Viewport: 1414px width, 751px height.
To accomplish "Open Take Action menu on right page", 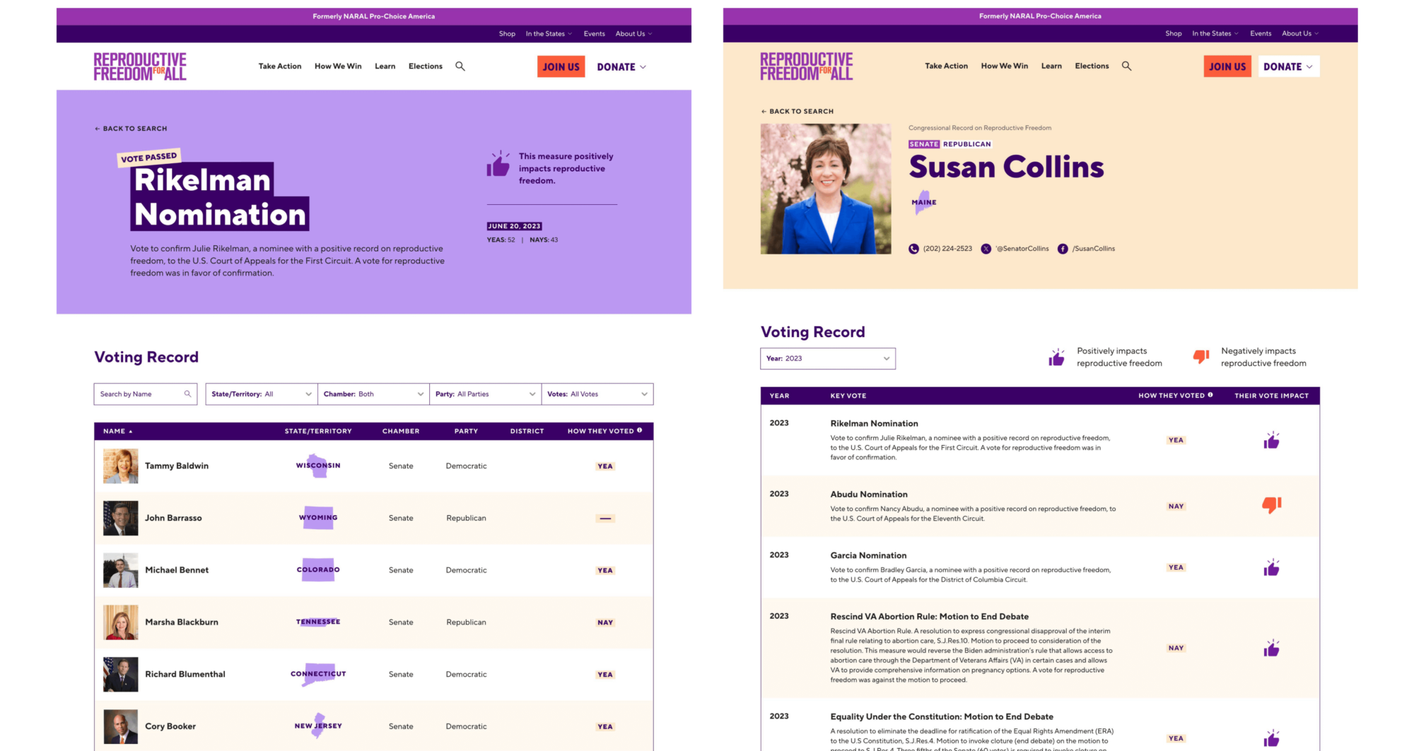I will [947, 66].
